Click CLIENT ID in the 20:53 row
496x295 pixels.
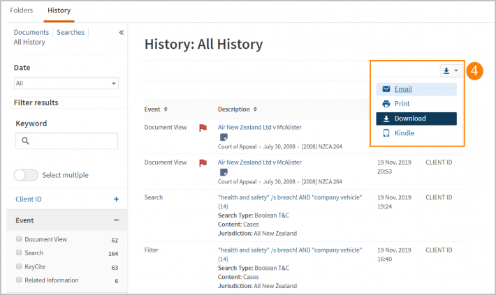coord(439,162)
